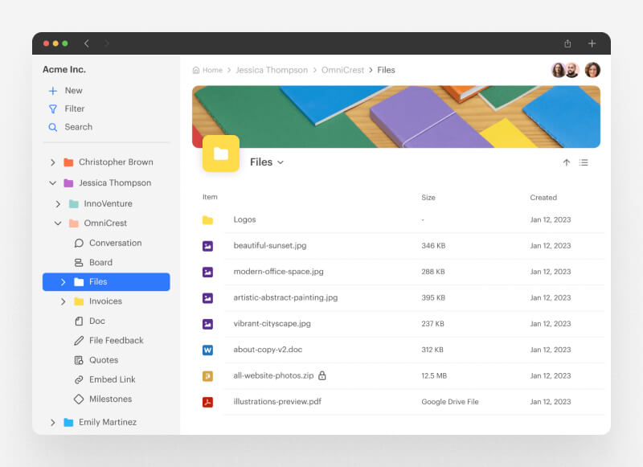Click the back navigation arrow
This screenshot has width=643, height=467.
[x=87, y=43]
